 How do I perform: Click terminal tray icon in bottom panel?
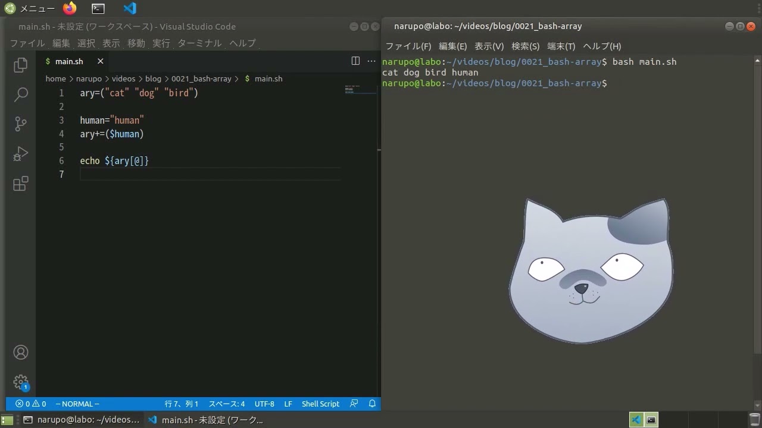(x=651, y=420)
